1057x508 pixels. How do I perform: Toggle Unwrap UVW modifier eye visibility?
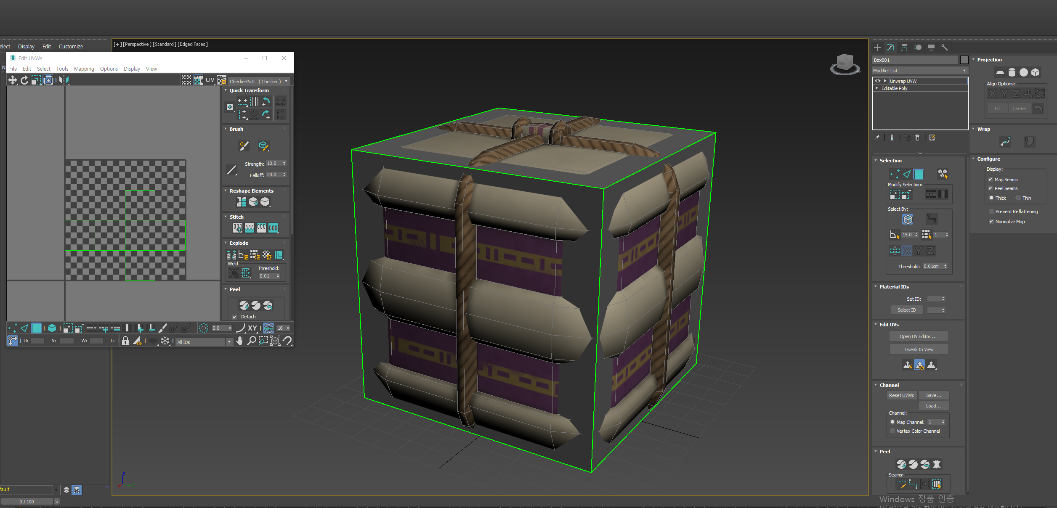[878, 81]
